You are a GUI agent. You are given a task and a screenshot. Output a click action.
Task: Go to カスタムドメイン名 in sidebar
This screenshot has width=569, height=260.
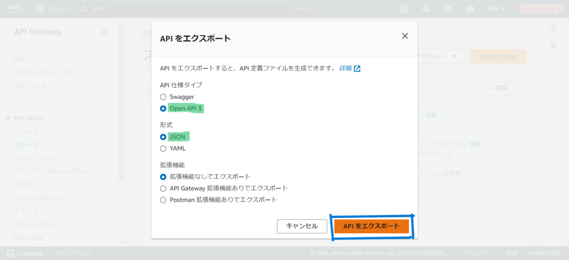click(x=42, y=72)
